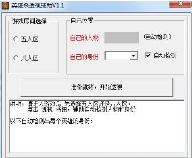Click the 说明 instruction line in text box

(x=70, y=104)
